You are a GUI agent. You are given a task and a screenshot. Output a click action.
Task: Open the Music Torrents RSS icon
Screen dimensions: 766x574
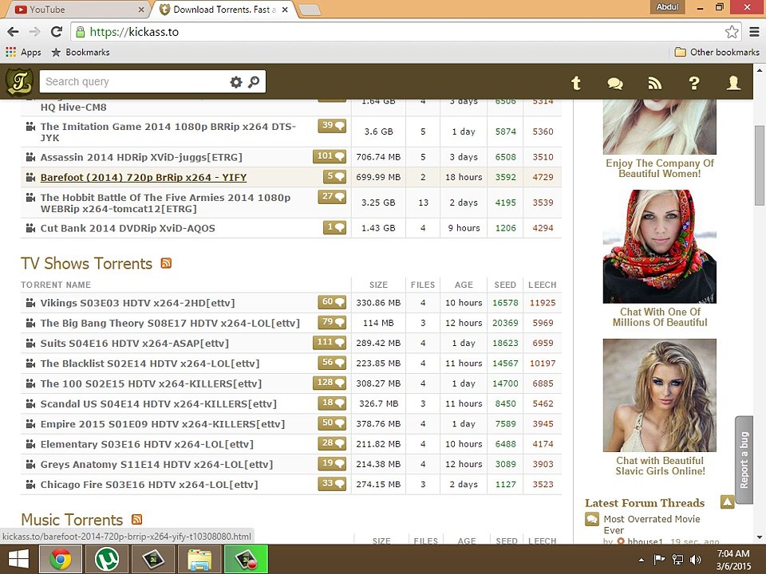pos(136,519)
